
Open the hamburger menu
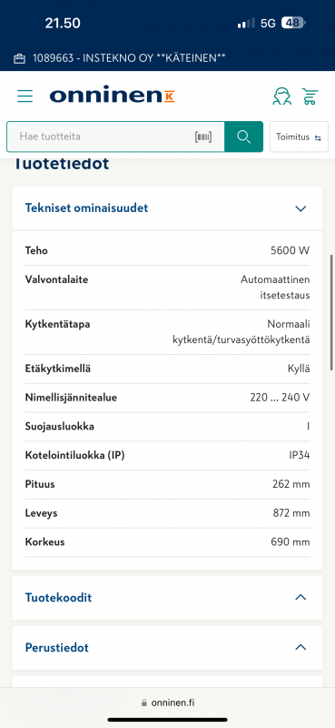25,96
